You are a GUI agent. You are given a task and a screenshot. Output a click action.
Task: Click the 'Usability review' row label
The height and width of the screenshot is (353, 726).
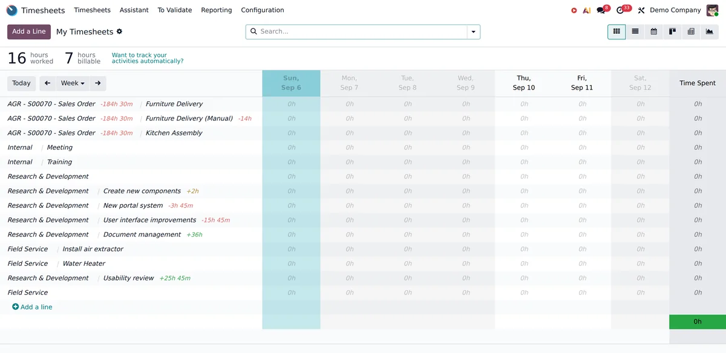[x=128, y=278]
